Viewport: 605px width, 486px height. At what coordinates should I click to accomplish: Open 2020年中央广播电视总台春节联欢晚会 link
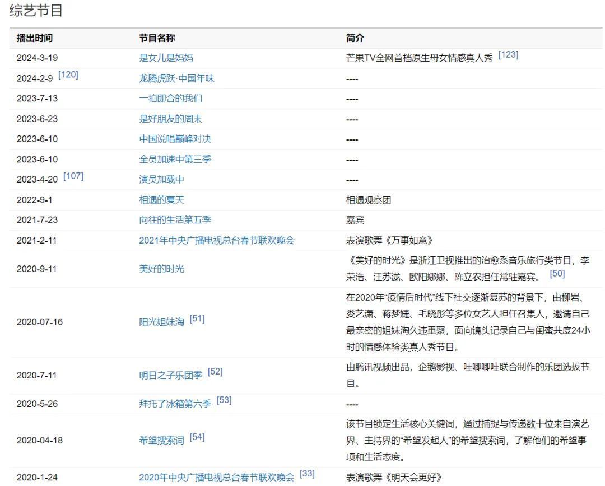click(216, 478)
